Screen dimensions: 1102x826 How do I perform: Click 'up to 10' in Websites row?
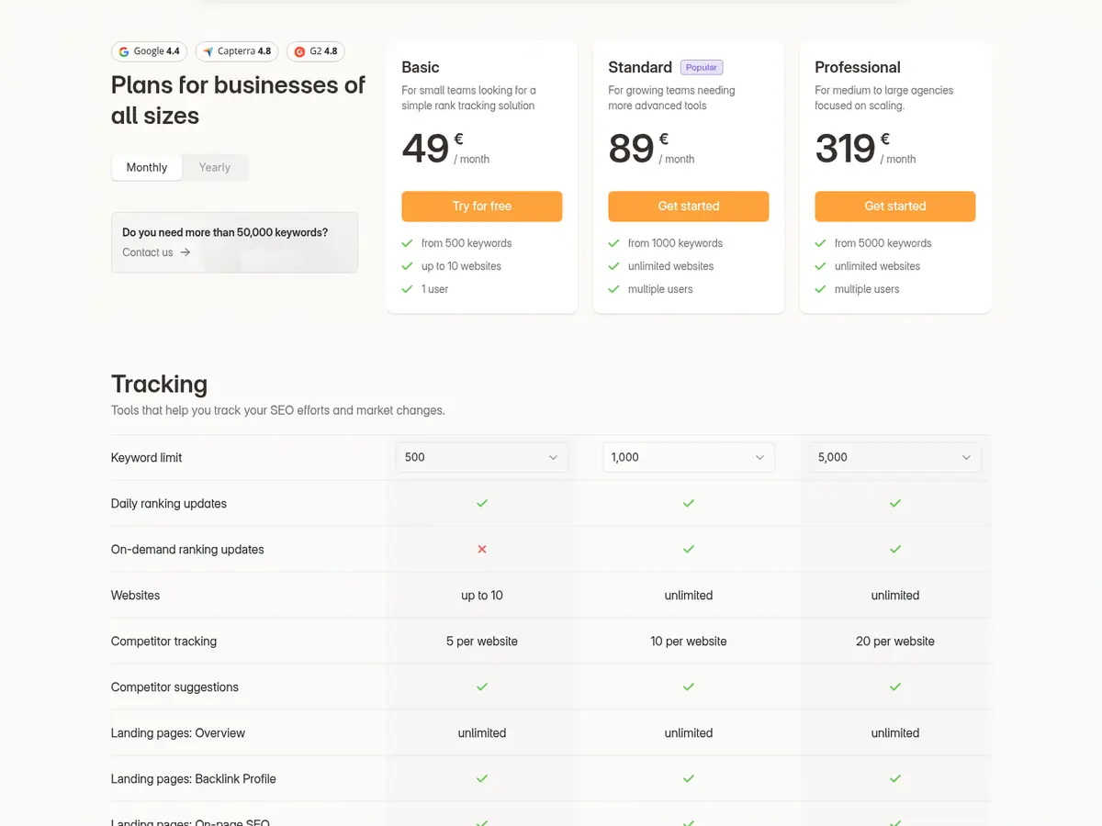482,595
